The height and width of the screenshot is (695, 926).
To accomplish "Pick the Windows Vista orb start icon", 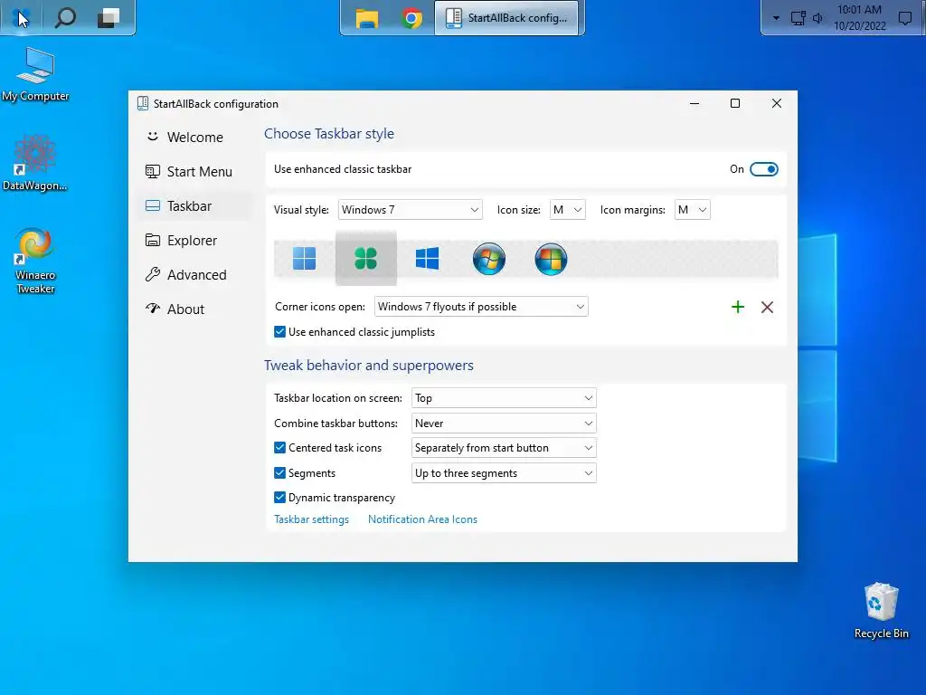I will [x=551, y=259].
